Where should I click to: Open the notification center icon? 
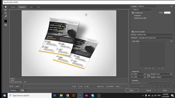[x=172, y=96]
